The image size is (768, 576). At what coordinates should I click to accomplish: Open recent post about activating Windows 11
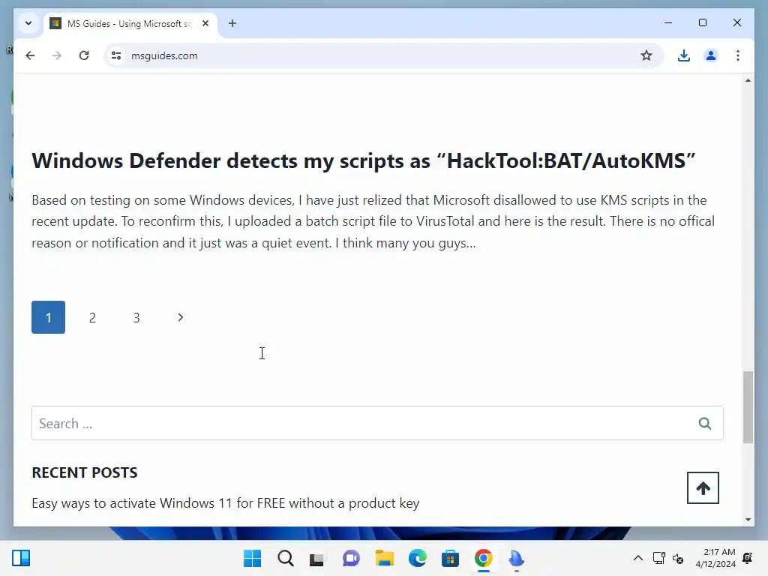point(226,503)
